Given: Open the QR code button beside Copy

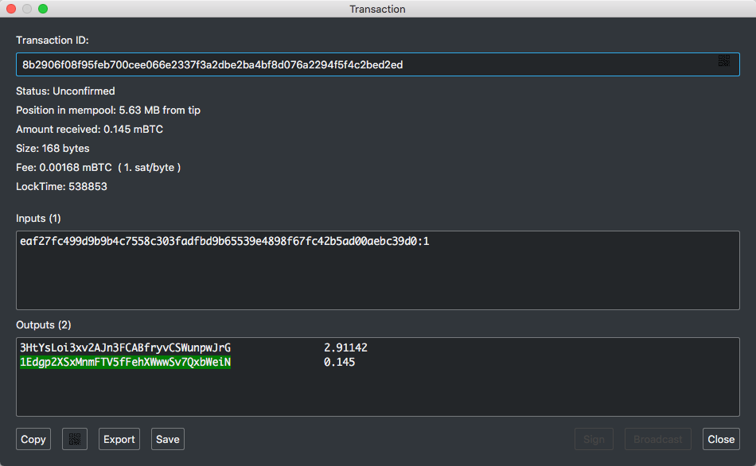Looking at the screenshot, I should coord(75,439).
